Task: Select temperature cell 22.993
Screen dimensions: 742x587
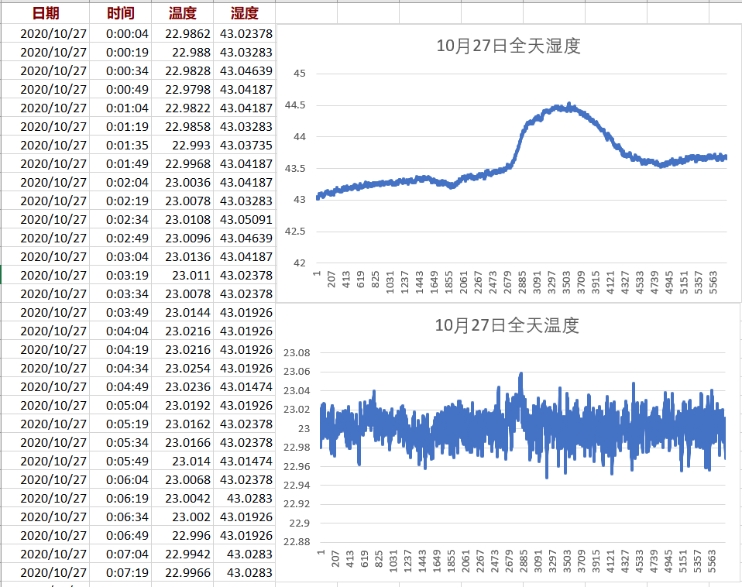Action: [183, 146]
